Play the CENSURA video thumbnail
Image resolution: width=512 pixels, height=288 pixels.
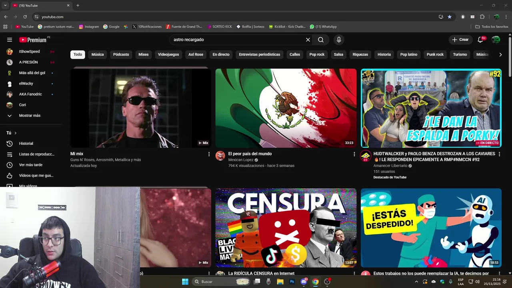[x=286, y=228]
